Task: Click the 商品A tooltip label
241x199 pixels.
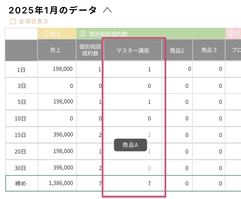Action: tap(130, 145)
